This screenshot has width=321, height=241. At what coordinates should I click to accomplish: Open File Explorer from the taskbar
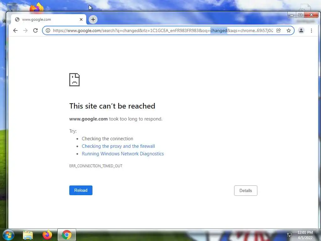[x=28, y=235]
